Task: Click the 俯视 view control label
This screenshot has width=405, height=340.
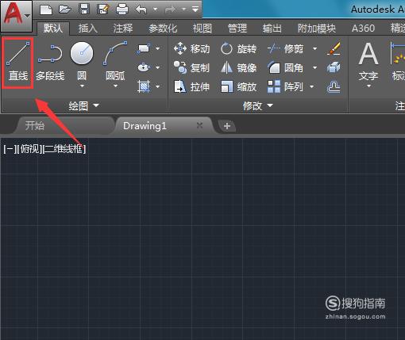Action: click(30, 149)
